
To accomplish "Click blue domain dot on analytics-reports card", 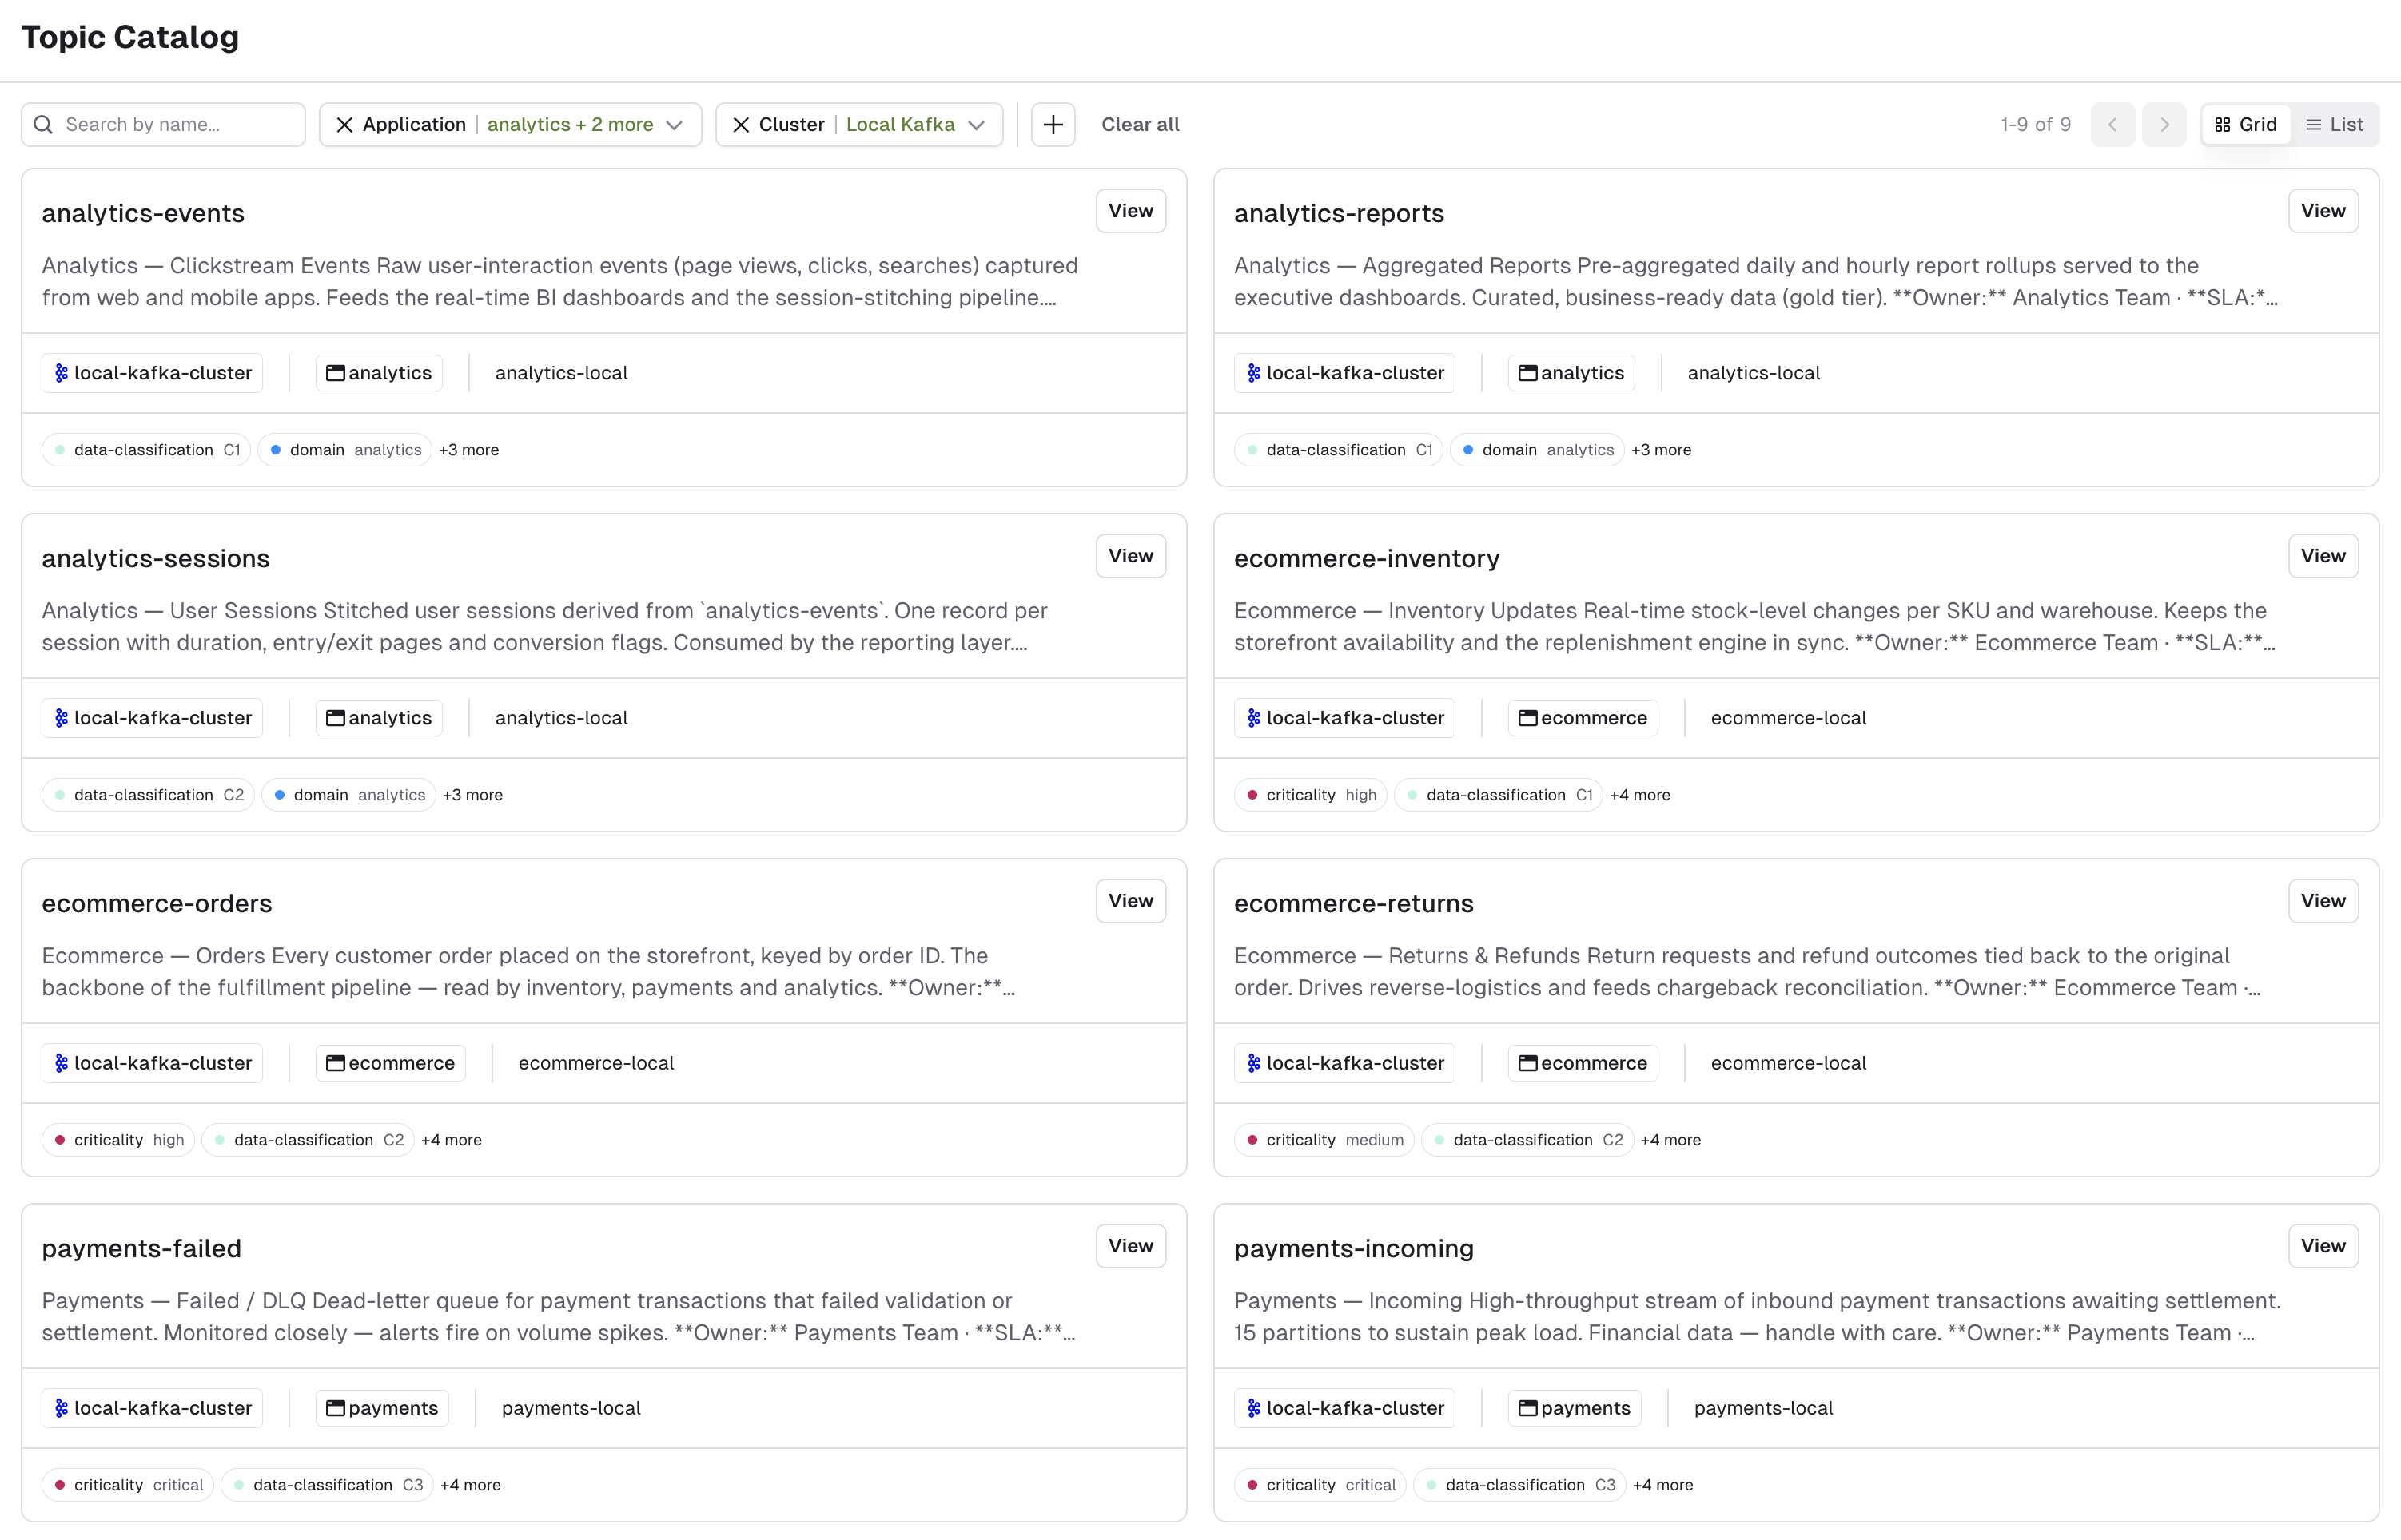I will point(1467,450).
